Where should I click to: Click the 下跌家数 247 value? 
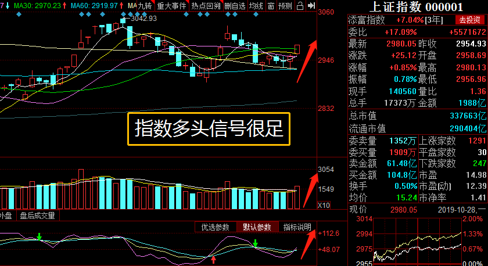tap(480, 163)
